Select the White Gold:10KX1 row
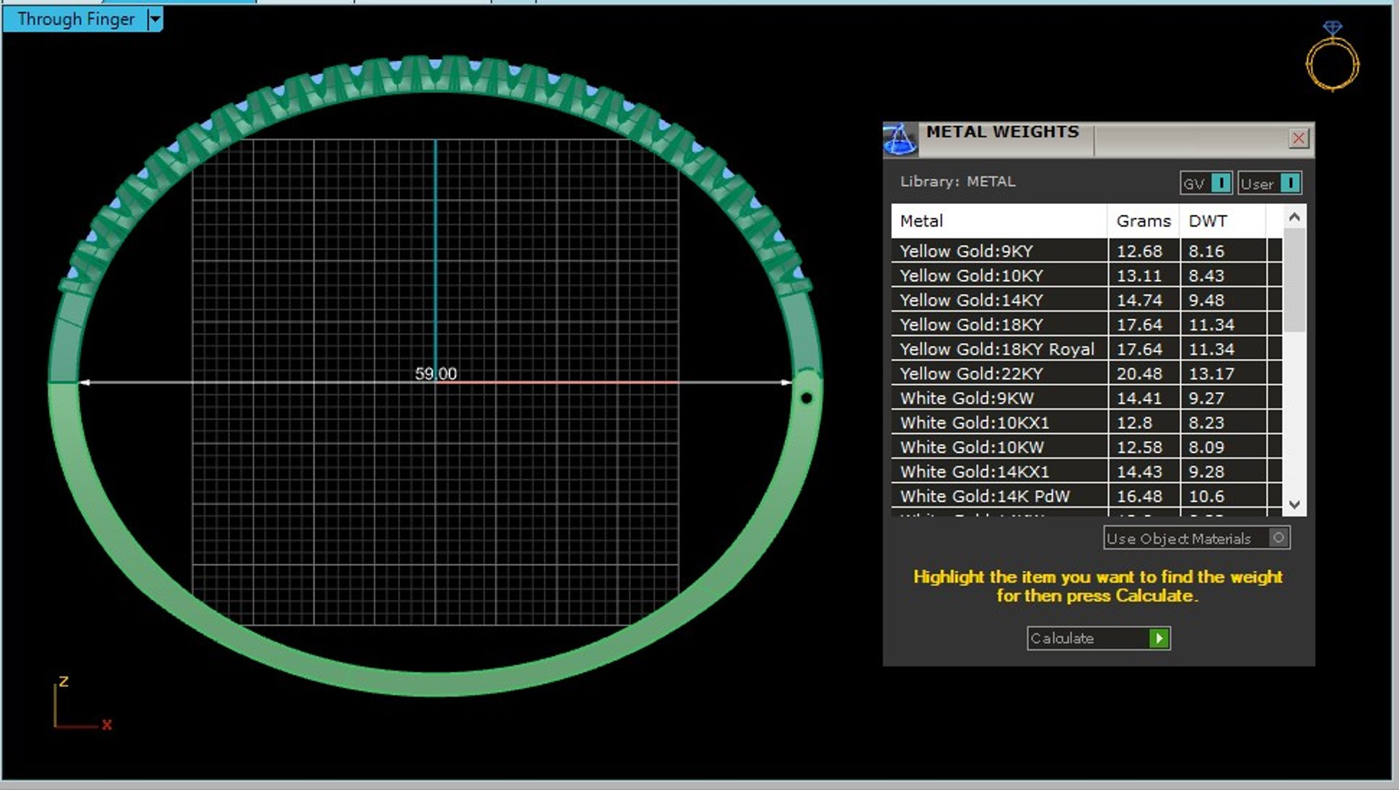This screenshot has height=790, width=1399. click(x=1086, y=423)
